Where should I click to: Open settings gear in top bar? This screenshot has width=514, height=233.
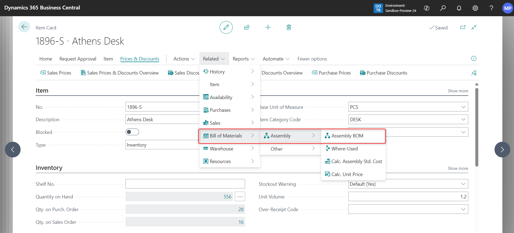pyautogui.click(x=475, y=8)
